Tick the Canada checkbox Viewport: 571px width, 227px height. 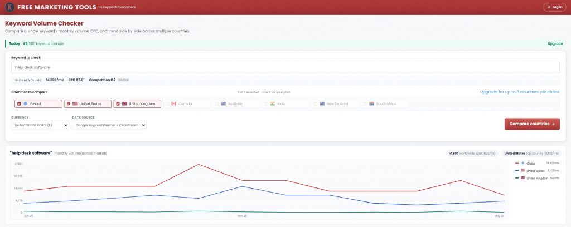(167, 104)
